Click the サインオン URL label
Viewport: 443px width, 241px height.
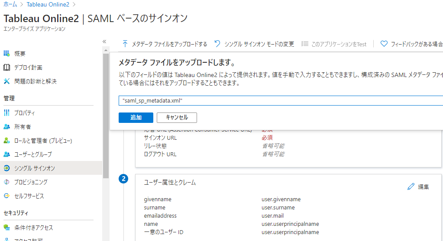pos(160,138)
